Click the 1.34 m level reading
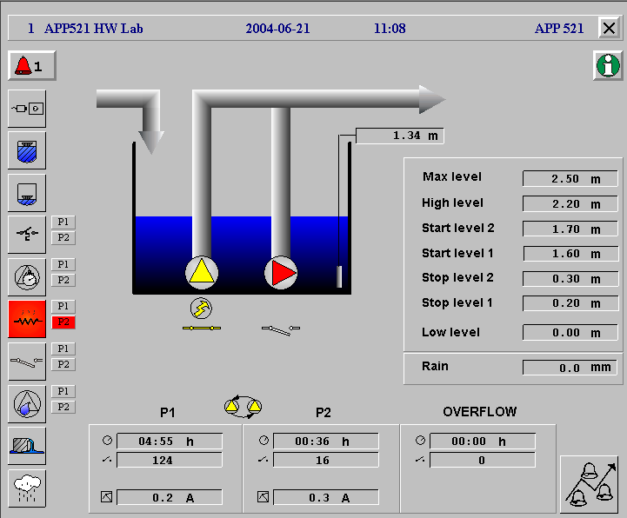Screen dimensions: 627x518 click(399, 136)
